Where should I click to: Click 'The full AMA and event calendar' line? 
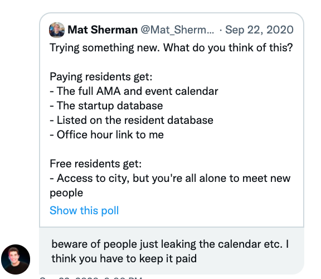pos(134,91)
